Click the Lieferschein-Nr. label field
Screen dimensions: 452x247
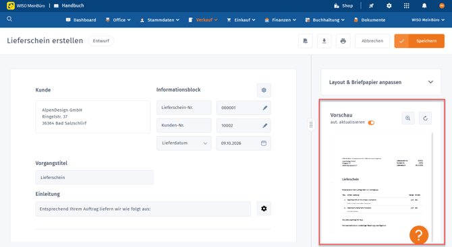[184, 108]
